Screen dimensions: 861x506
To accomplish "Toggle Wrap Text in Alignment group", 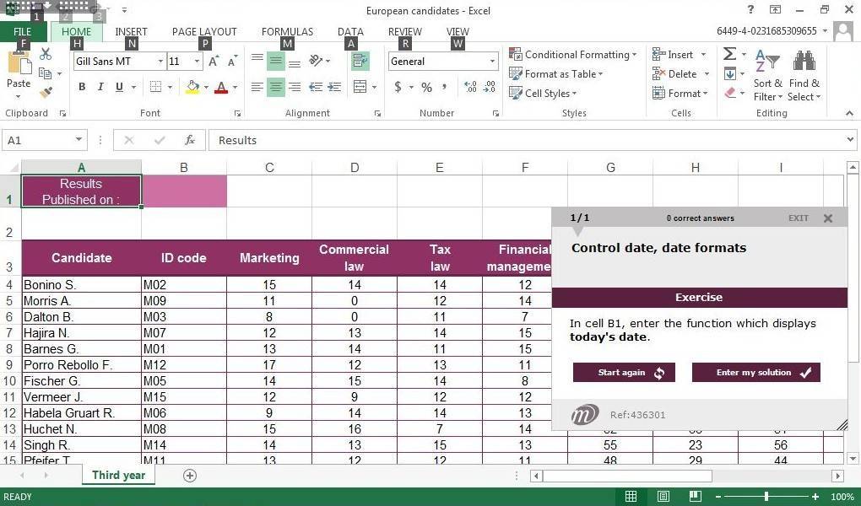I will pyautogui.click(x=360, y=61).
